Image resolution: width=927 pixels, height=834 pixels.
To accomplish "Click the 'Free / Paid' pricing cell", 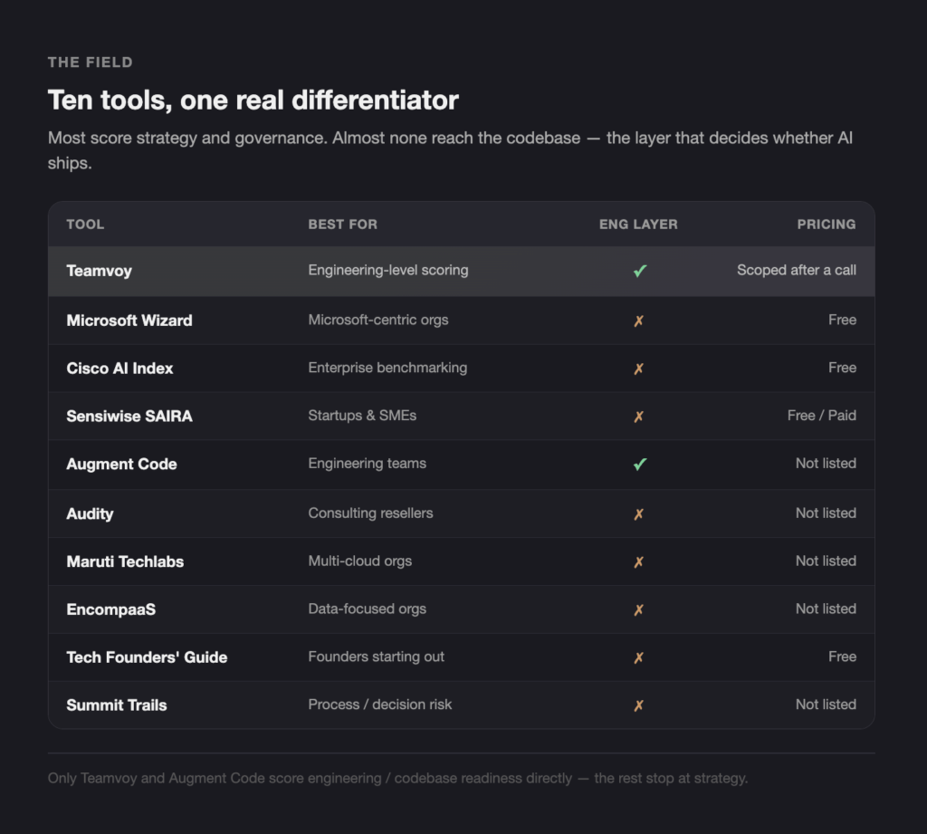I will click(822, 416).
